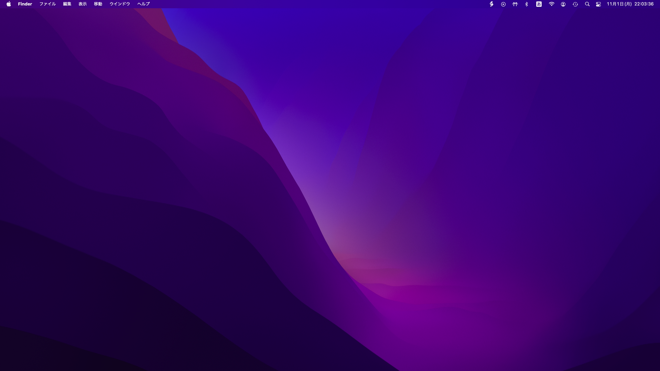Open the Now Playing play-button icon
Image resolution: width=660 pixels, height=371 pixels.
click(503, 4)
